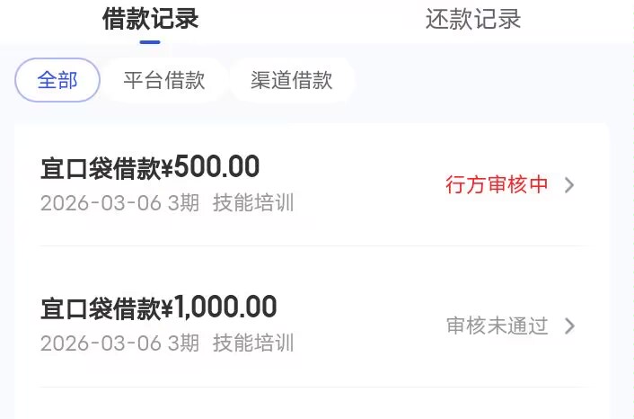Screen dimensions: 634x419
Task: Filter by 渠道借款
Action: pyautogui.click(x=292, y=80)
